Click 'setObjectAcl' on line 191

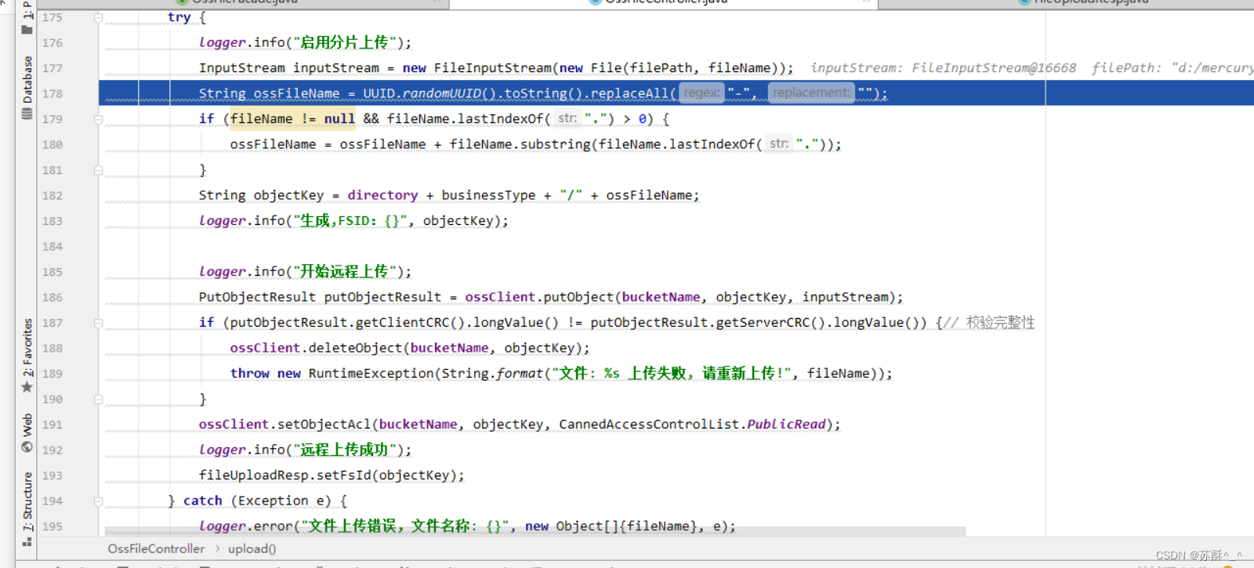point(324,424)
